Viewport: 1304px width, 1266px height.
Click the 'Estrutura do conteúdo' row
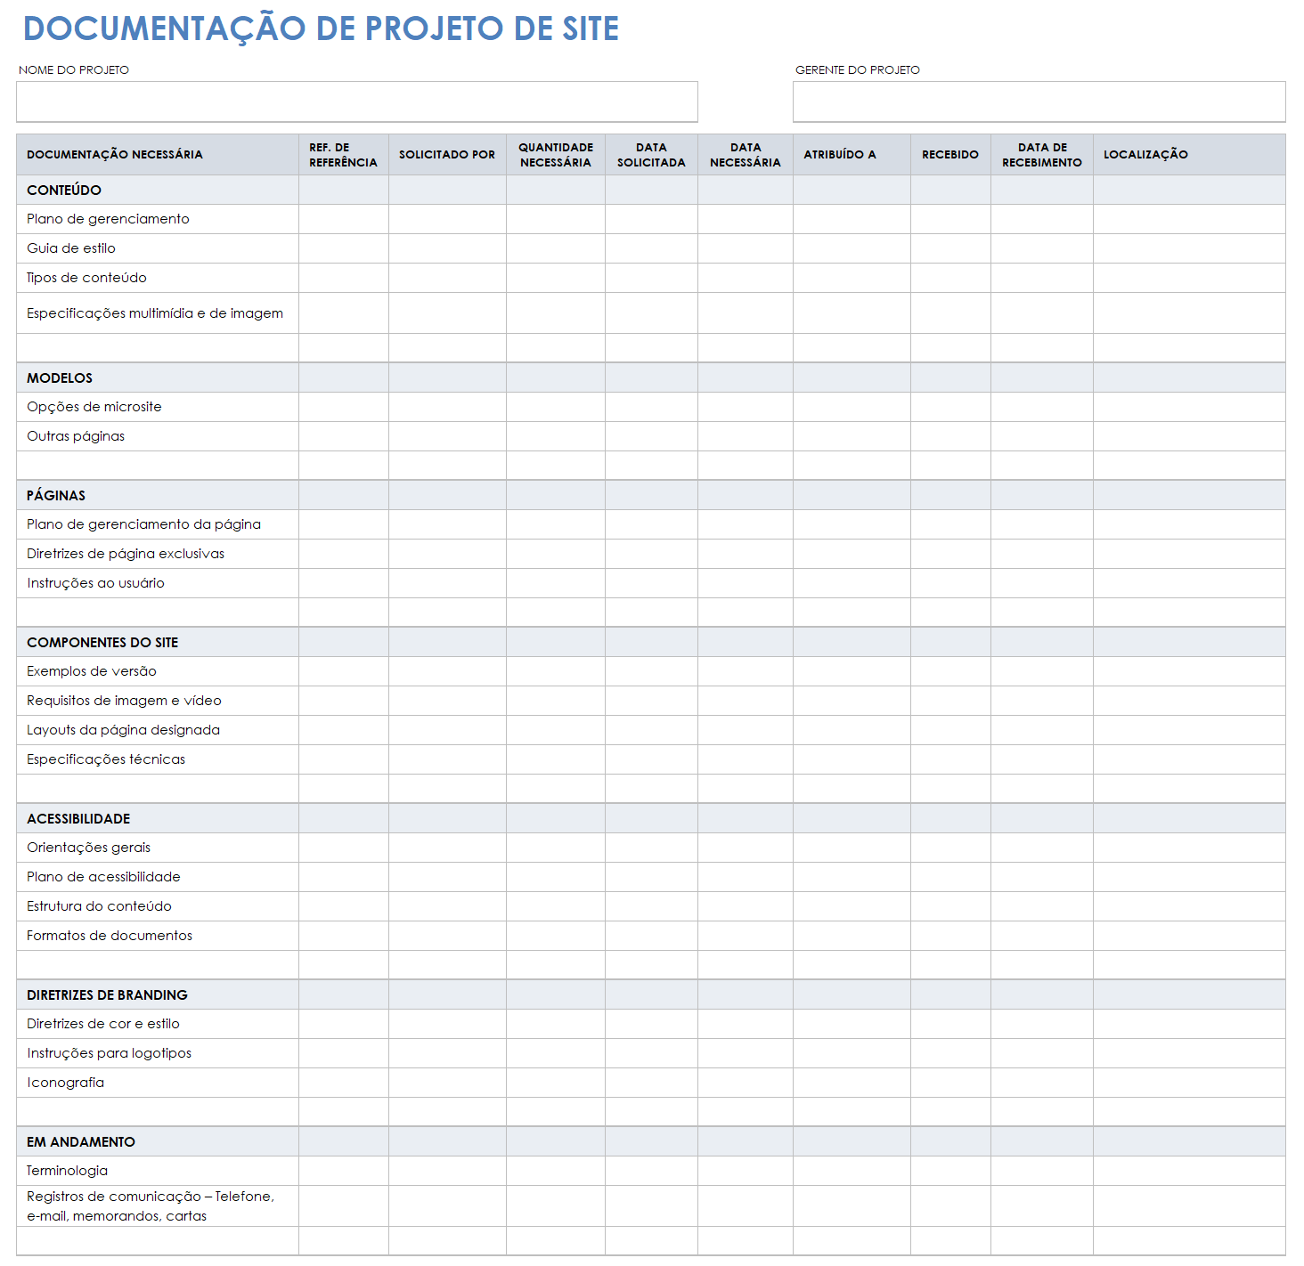[651, 906]
